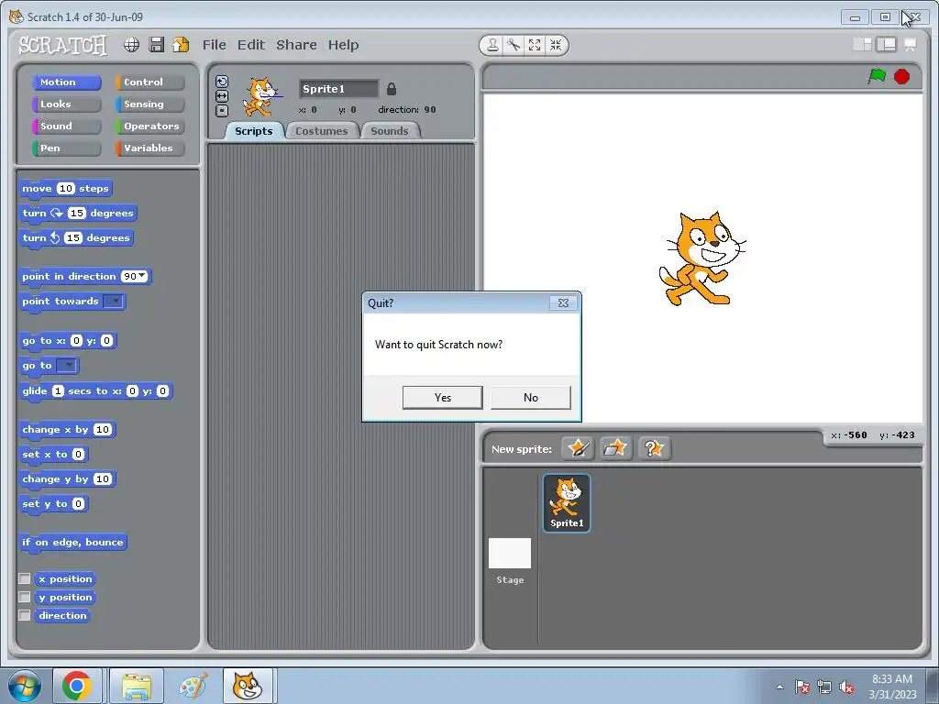
Task: Click the muted volume tray icon
Action: pos(846,687)
